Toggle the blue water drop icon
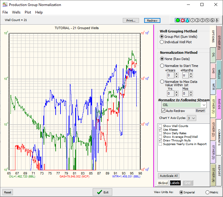This screenshot has height=197, width=223. point(187,20)
